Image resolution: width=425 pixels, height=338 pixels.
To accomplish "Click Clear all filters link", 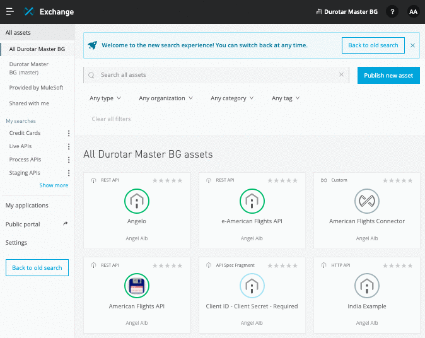I will tap(111, 119).
